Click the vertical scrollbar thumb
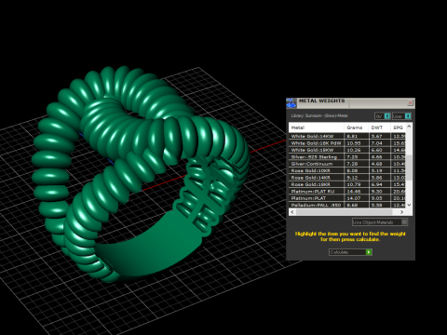Image resolution: width=447 pixels, height=335 pixels. pyautogui.click(x=409, y=167)
